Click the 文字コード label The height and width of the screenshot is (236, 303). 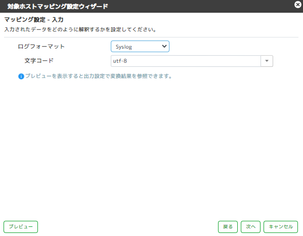coord(39,61)
